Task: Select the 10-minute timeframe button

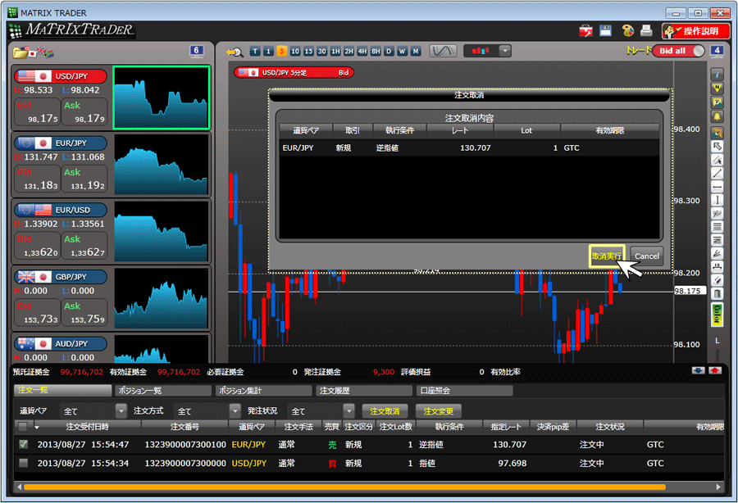Action: [295, 52]
